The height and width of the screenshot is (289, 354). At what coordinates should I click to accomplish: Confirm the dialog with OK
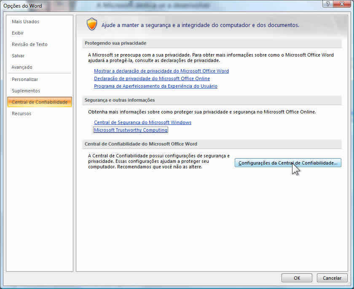tap(297, 278)
